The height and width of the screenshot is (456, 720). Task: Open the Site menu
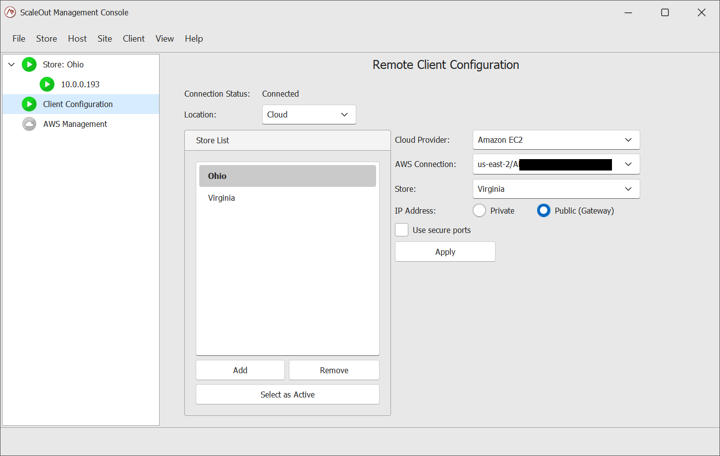click(x=105, y=39)
